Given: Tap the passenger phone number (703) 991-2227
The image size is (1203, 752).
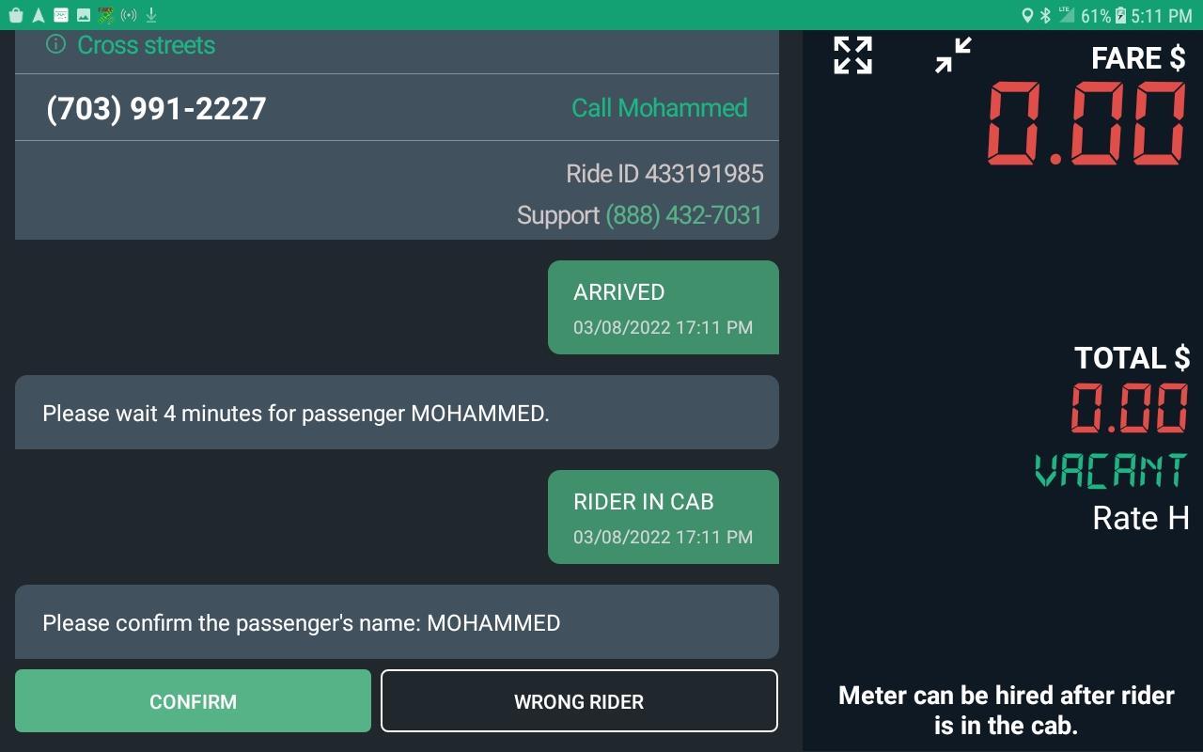Looking at the screenshot, I should point(156,109).
